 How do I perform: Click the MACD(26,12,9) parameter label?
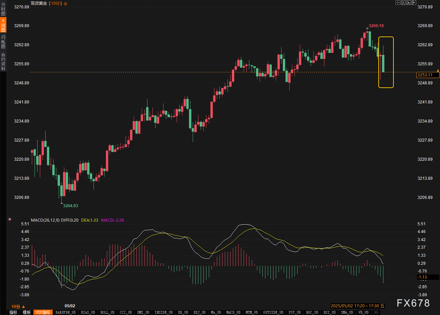click(x=45, y=220)
